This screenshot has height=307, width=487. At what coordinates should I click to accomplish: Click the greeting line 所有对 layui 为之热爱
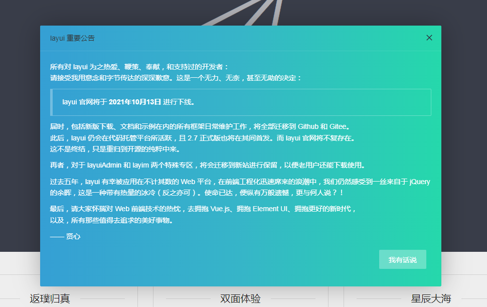139,67
